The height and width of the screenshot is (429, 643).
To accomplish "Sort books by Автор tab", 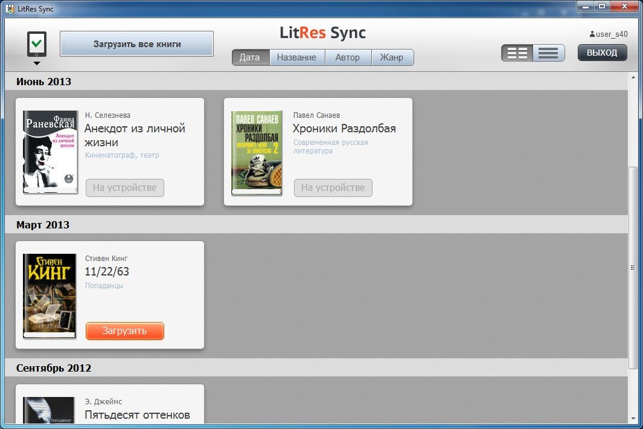I will [x=348, y=57].
